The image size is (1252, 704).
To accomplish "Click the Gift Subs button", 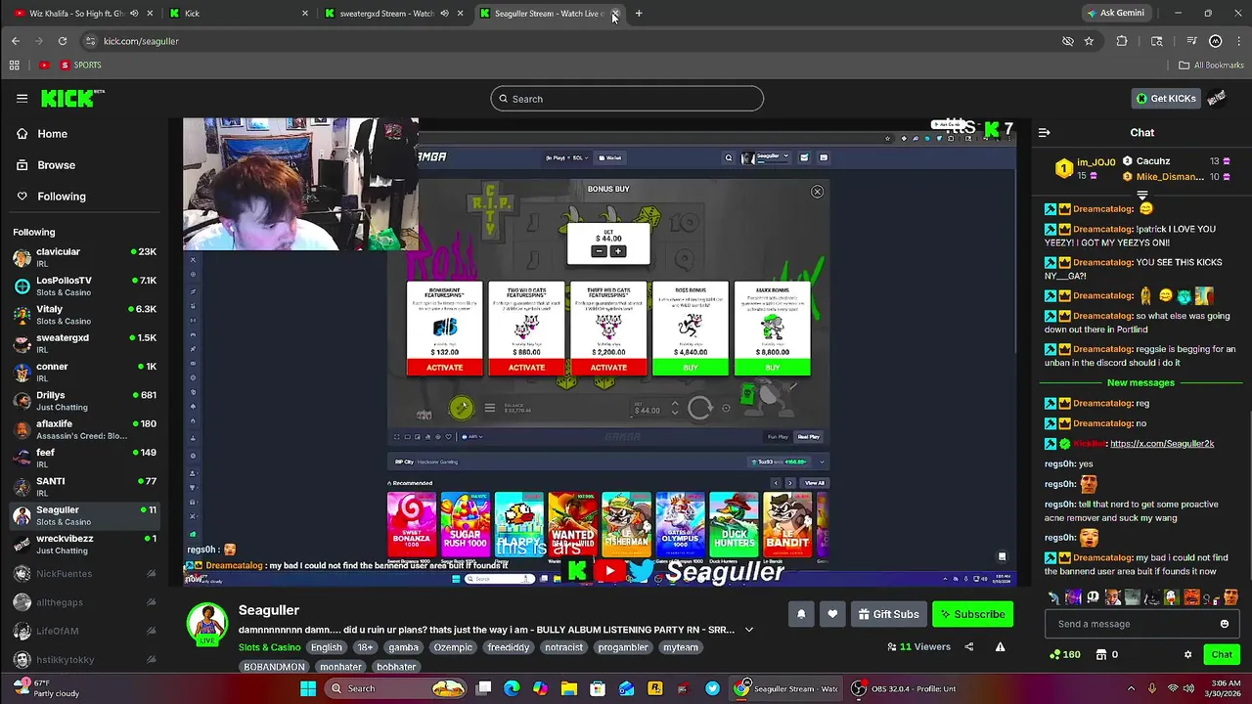I will coord(889,614).
